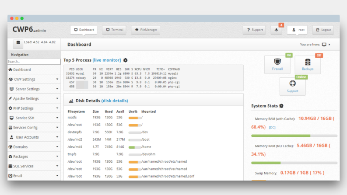Viewport: 347px width, 195px height.
Task: Click Memory RAM NO Cache progress bar
Action: 294,163
